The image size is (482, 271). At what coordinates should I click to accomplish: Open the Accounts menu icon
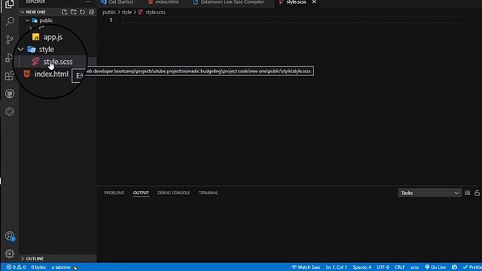10,236
